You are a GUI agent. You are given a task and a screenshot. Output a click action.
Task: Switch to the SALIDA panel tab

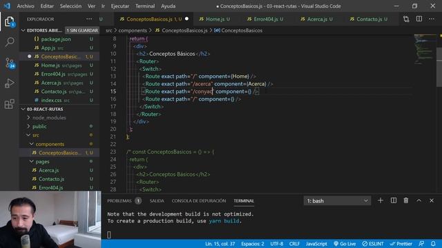pyautogui.click(x=157, y=200)
